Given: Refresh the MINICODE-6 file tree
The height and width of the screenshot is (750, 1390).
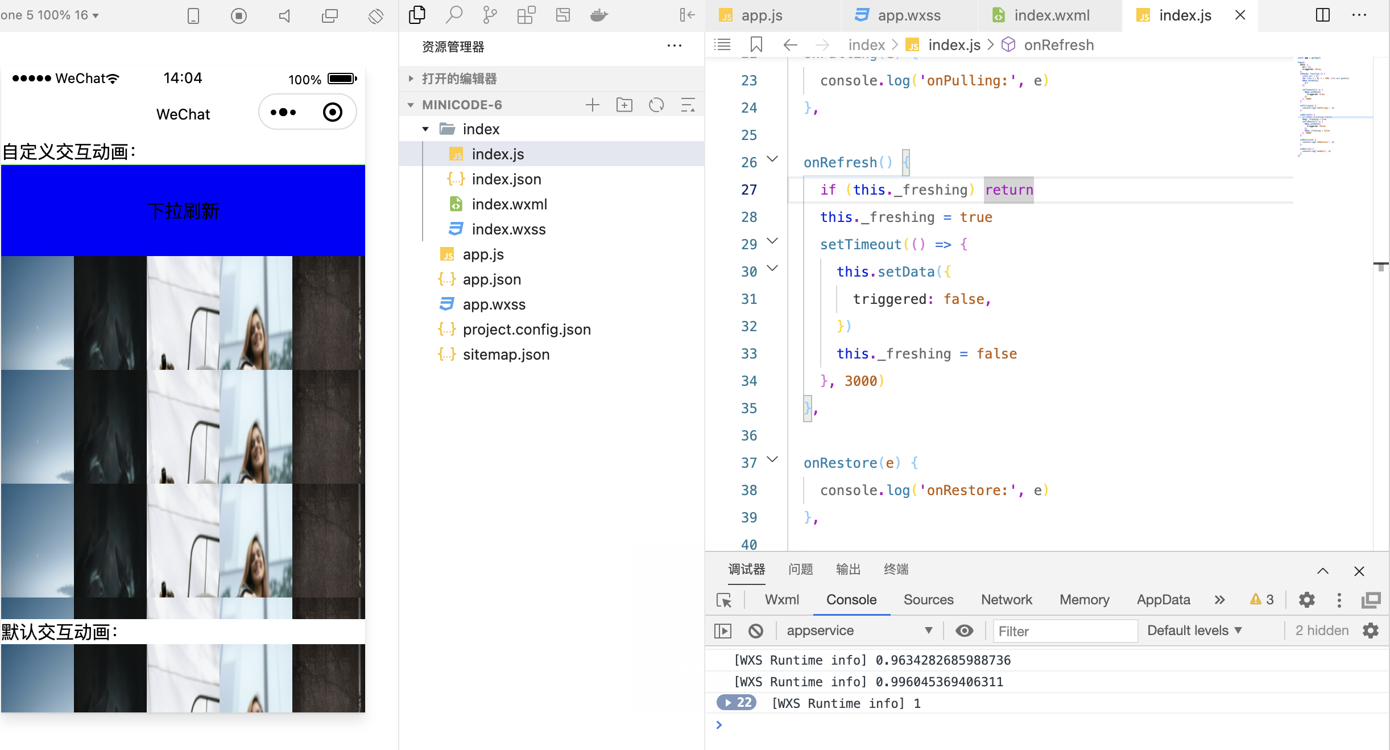Looking at the screenshot, I should coord(656,105).
